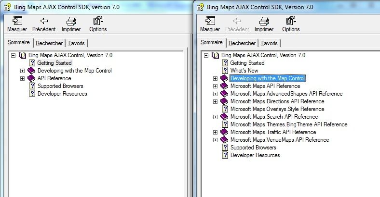Click page icon beside left Developer Resources
Viewport: 380px width, 197px height.
click(32, 94)
